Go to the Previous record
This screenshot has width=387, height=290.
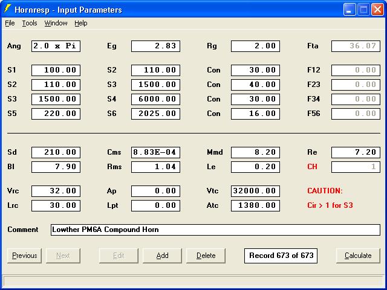[x=24, y=256]
